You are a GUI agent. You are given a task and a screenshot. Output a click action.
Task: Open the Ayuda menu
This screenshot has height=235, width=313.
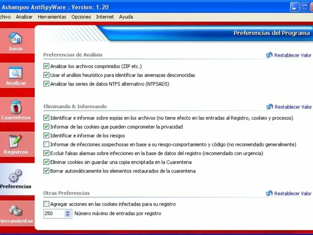(x=126, y=17)
